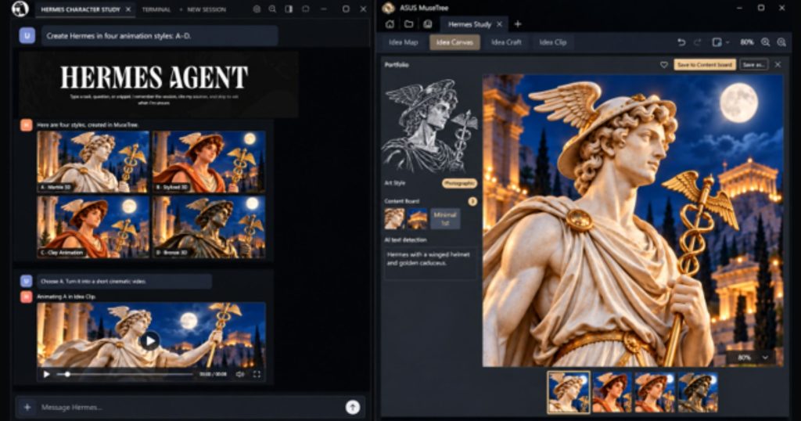Click the AI text detection description field
Screen dimensions: 801x421
(x=430, y=264)
